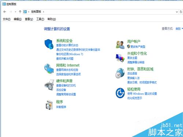Open the 工具(T) menu
Screen dimensions: 183x137
40,19
